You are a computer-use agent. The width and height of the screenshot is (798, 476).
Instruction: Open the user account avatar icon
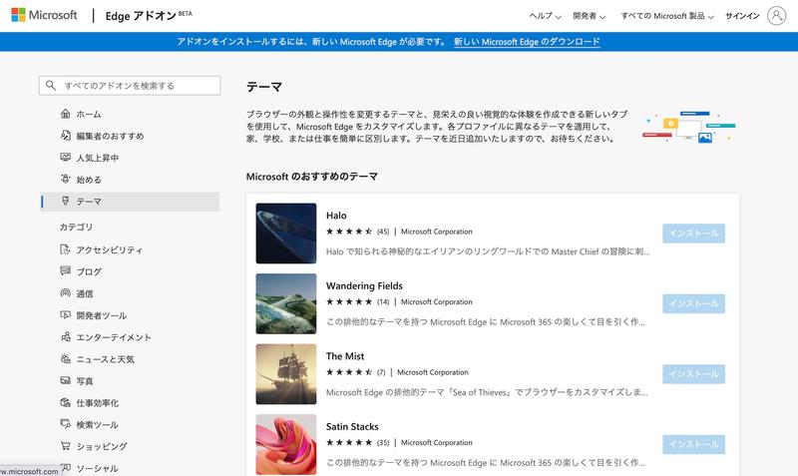pyautogui.click(x=776, y=16)
